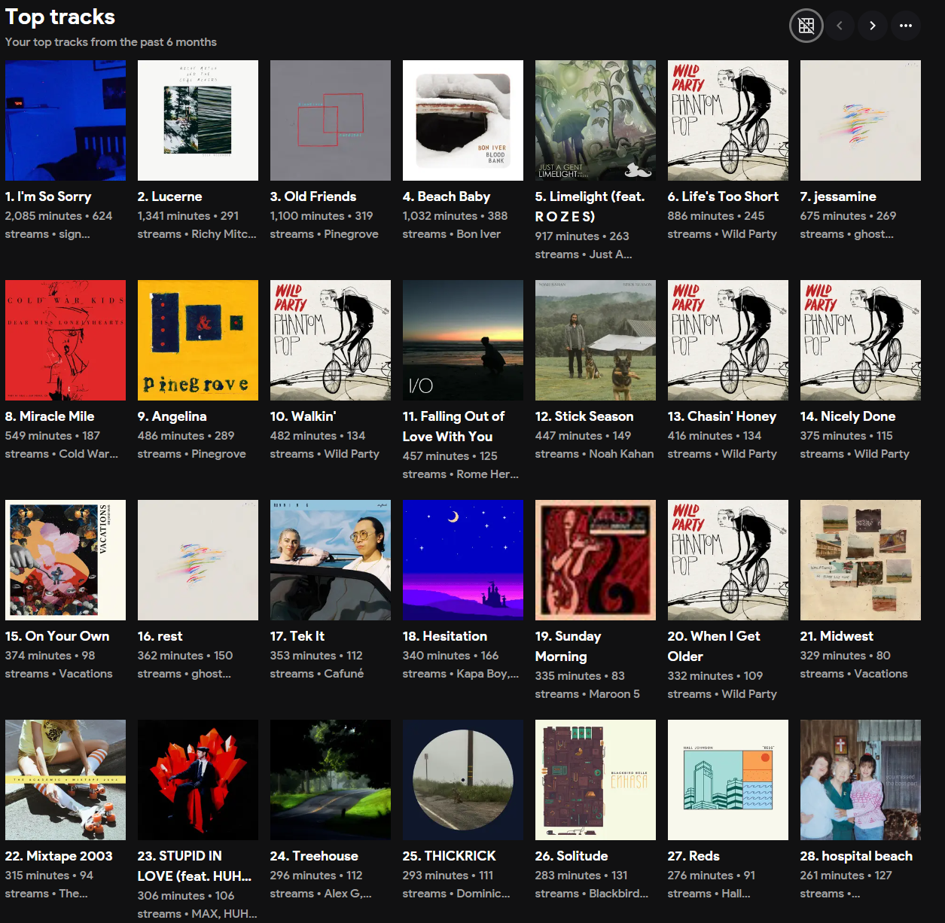The height and width of the screenshot is (923, 945).
Task: Open I'm So Sorry album cover
Action: tap(66, 120)
